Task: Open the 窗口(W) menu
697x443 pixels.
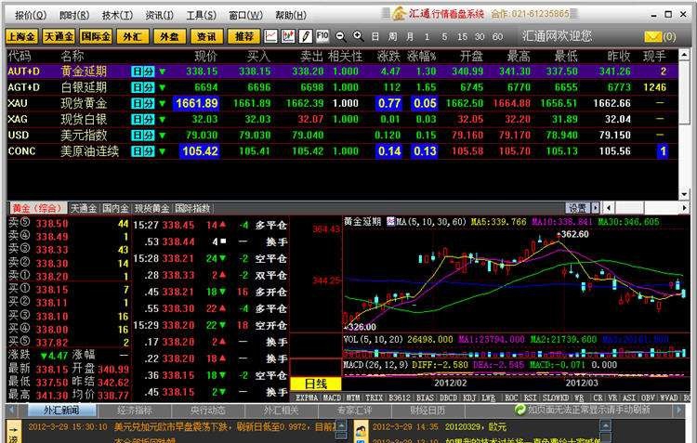Action: [x=245, y=15]
